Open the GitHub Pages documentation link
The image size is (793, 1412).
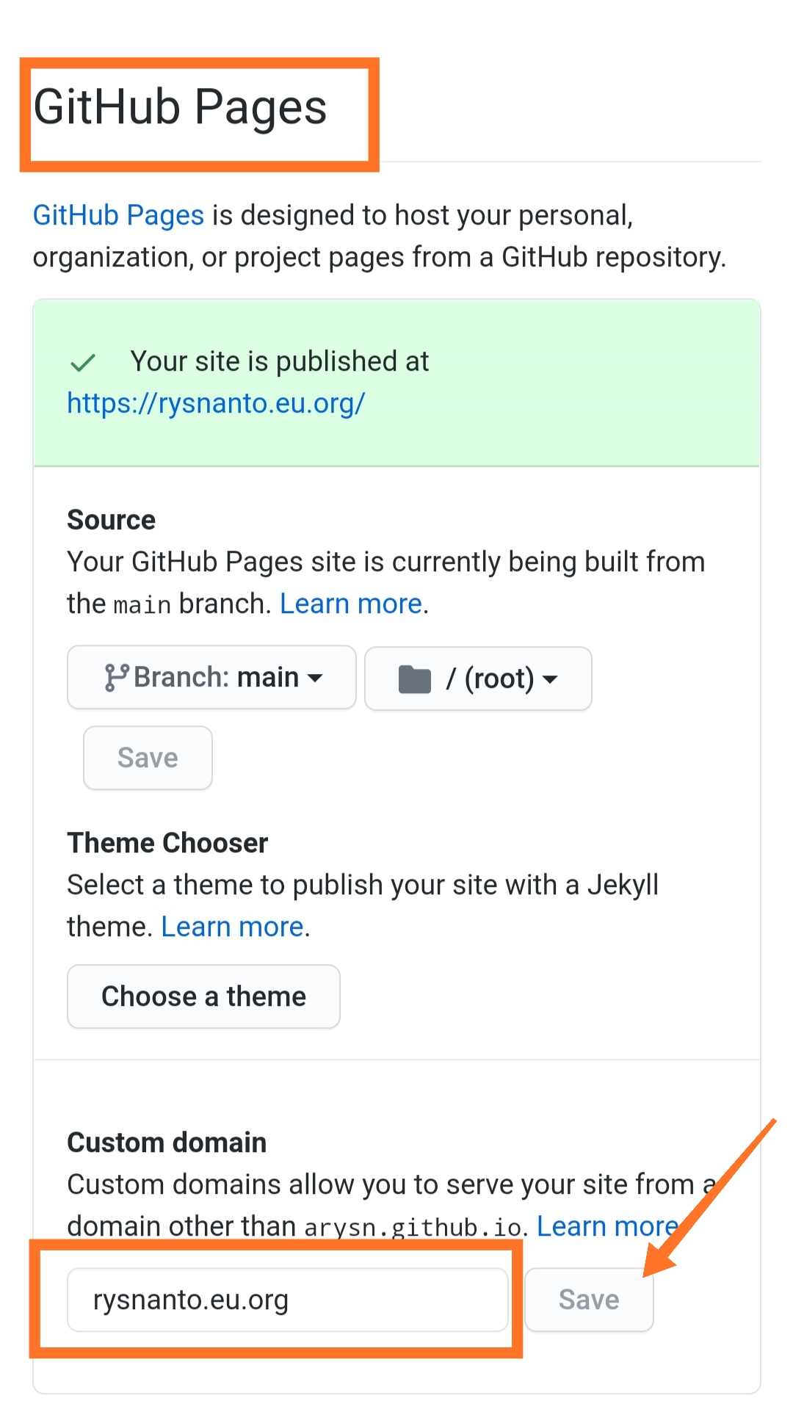click(118, 215)
